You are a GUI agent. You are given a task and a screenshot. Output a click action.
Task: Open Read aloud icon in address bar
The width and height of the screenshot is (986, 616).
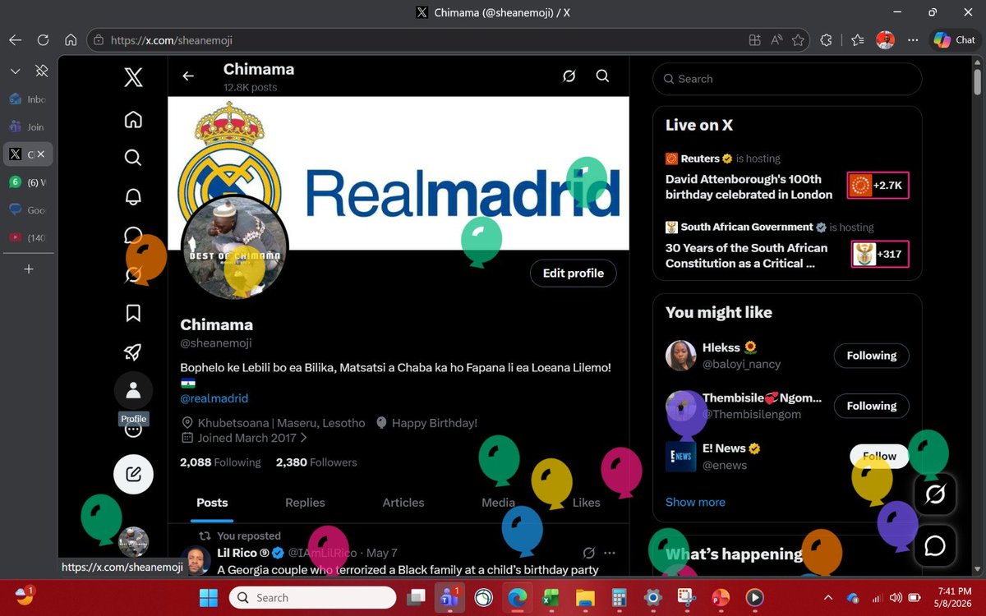tap(776, 39)
